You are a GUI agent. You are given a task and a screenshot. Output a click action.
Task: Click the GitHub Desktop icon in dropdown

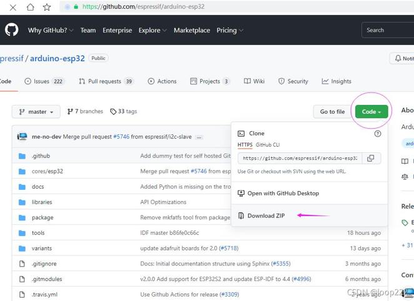(241, 193)
